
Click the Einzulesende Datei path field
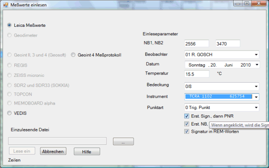coord(57,141)
